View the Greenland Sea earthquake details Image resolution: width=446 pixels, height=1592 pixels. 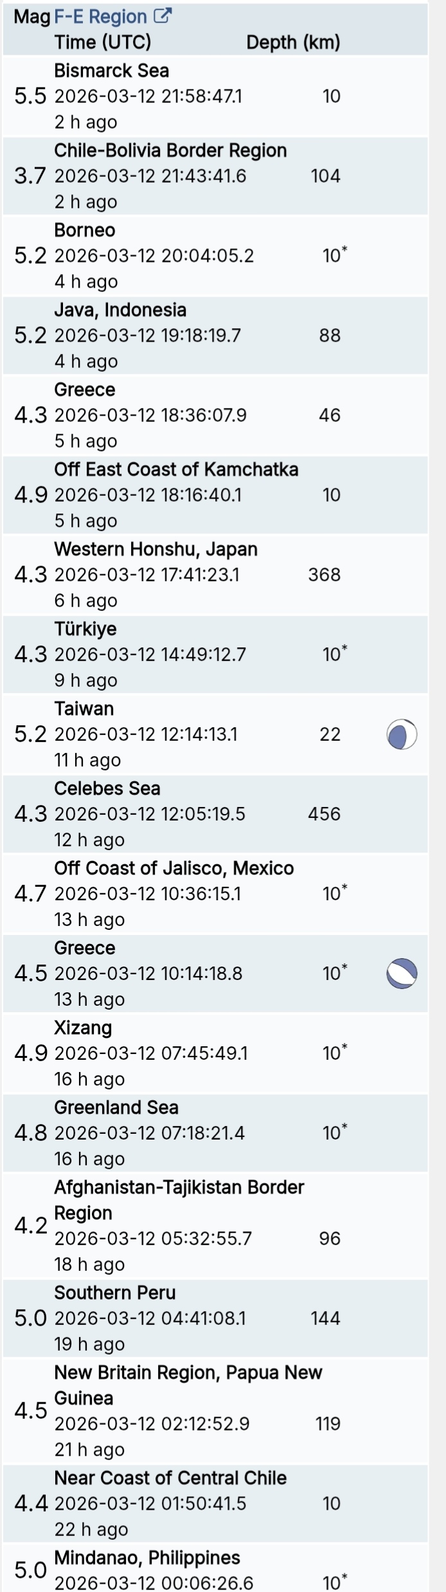tap(116, 1108)
